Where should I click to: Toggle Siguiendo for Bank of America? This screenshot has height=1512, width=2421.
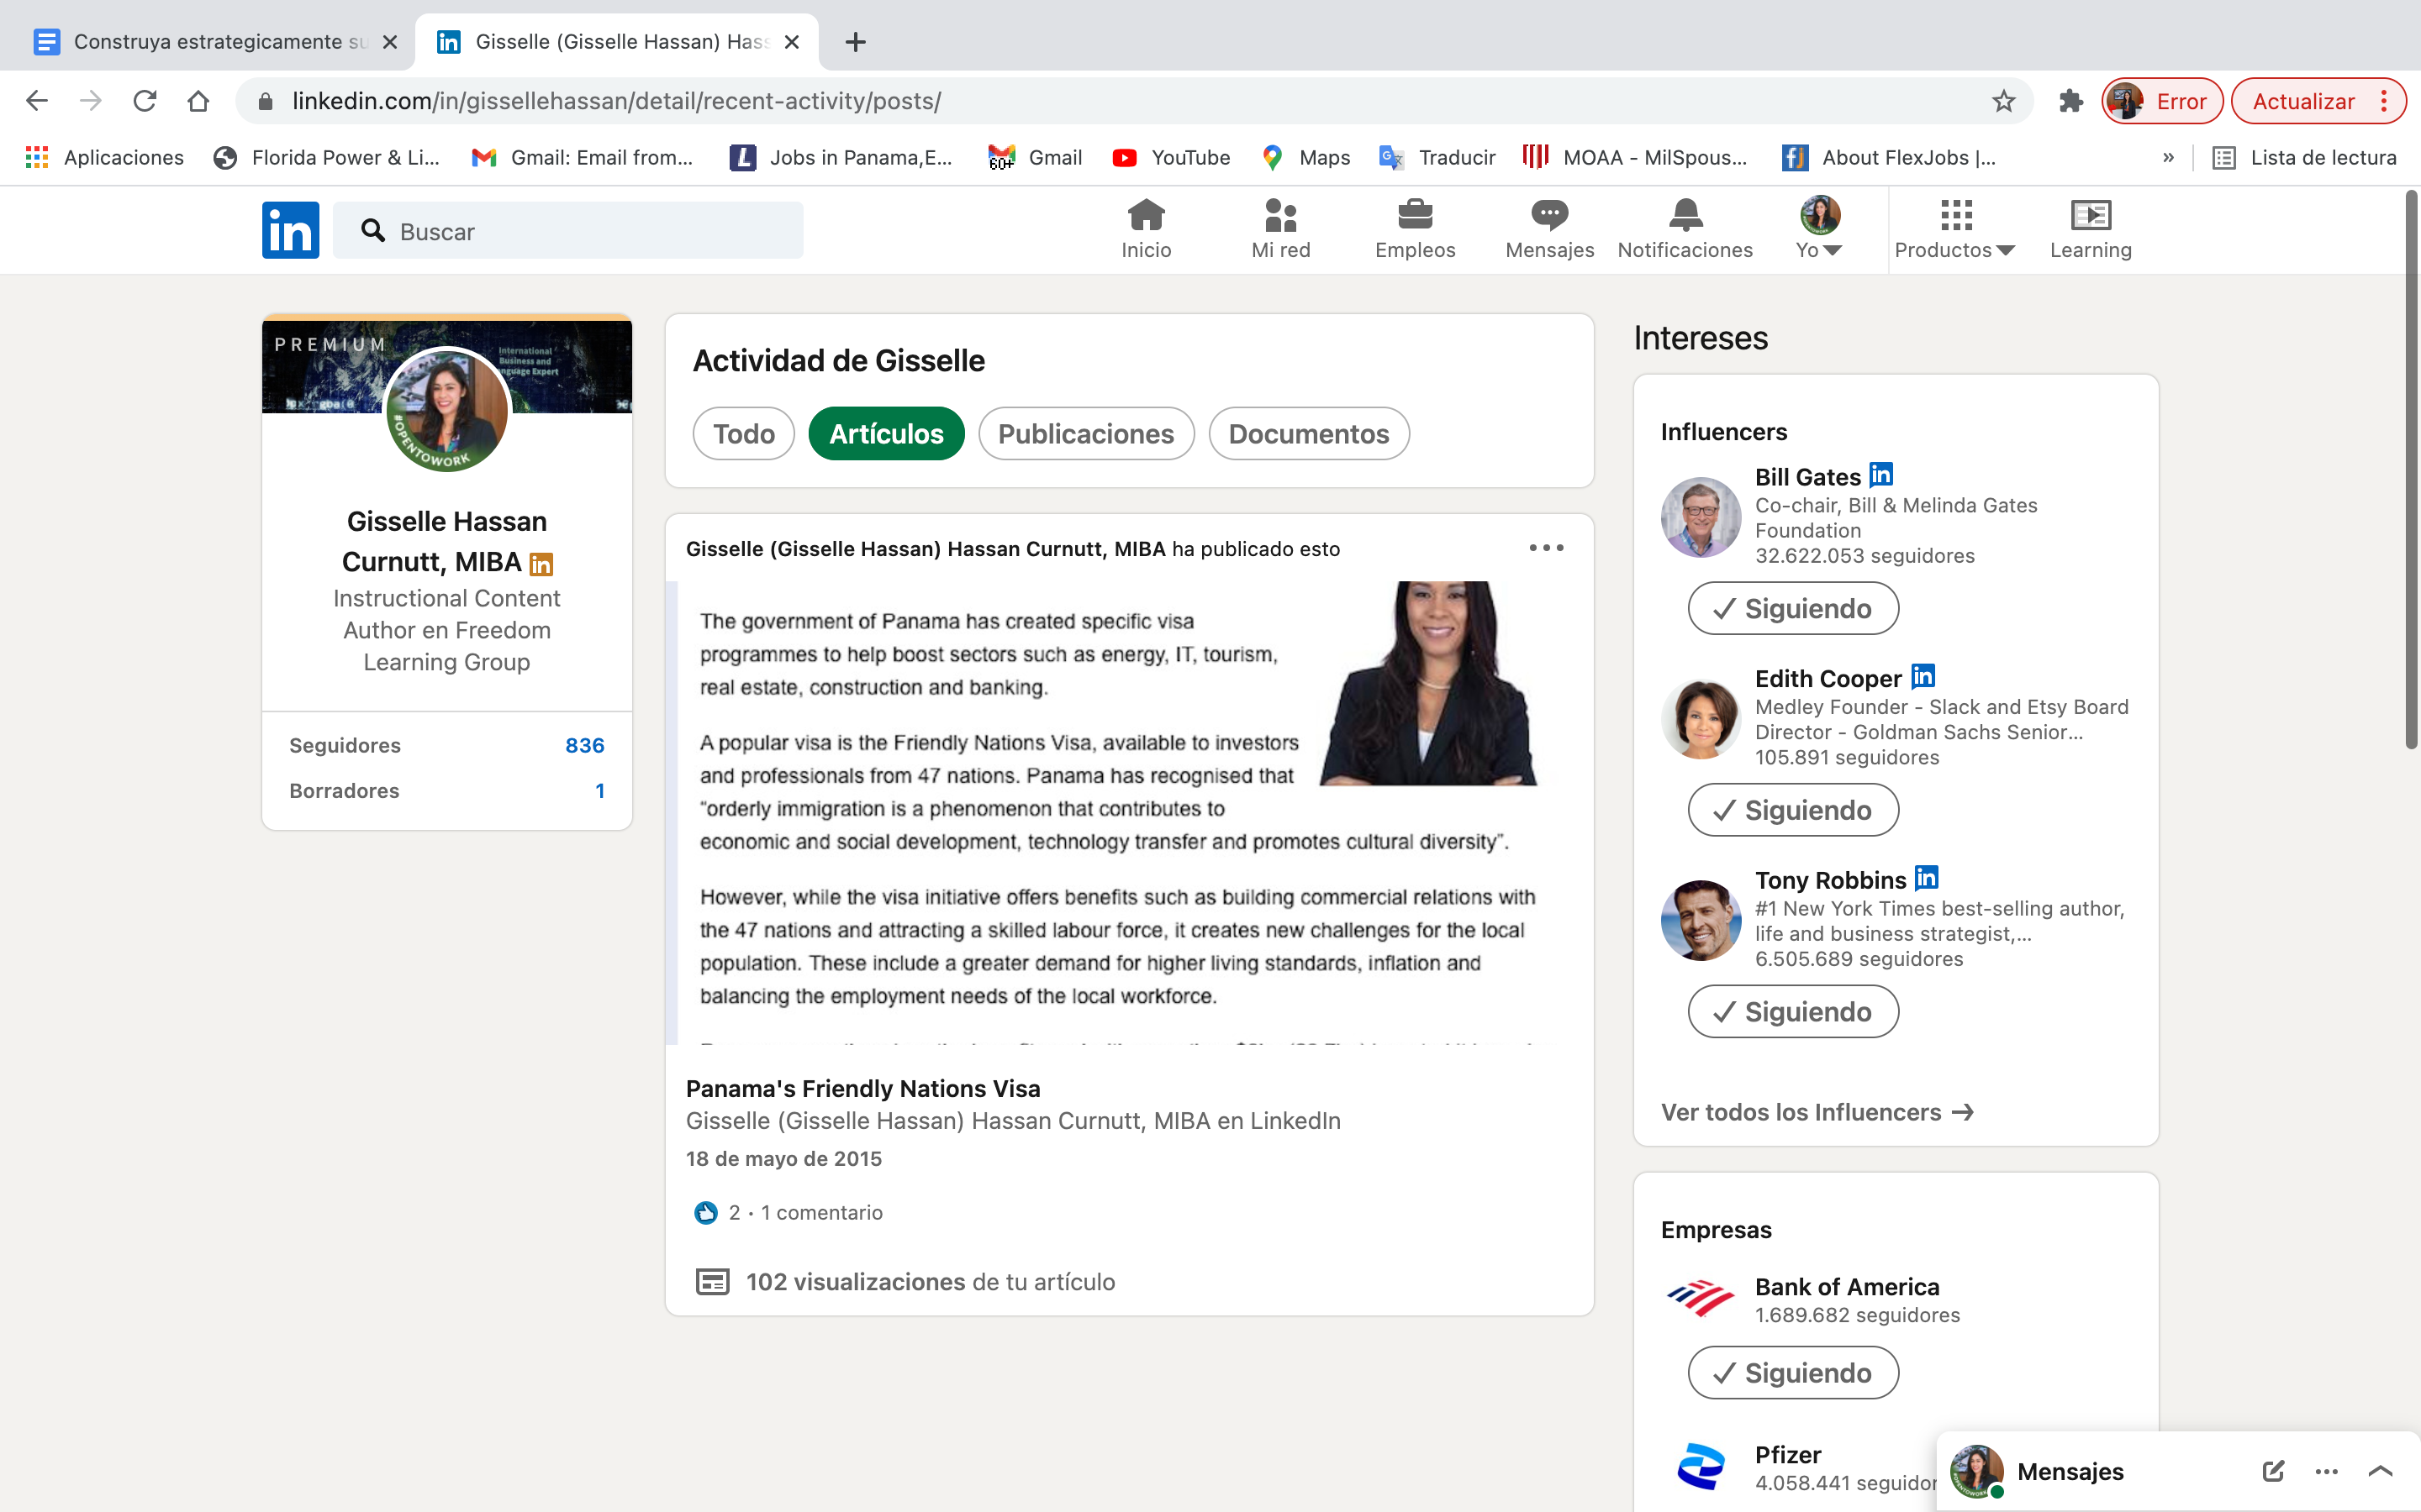point(1793,1373)
